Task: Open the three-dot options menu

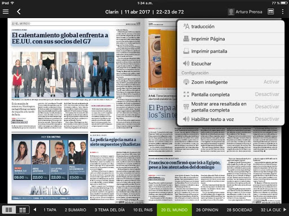Action: point(283,12)
